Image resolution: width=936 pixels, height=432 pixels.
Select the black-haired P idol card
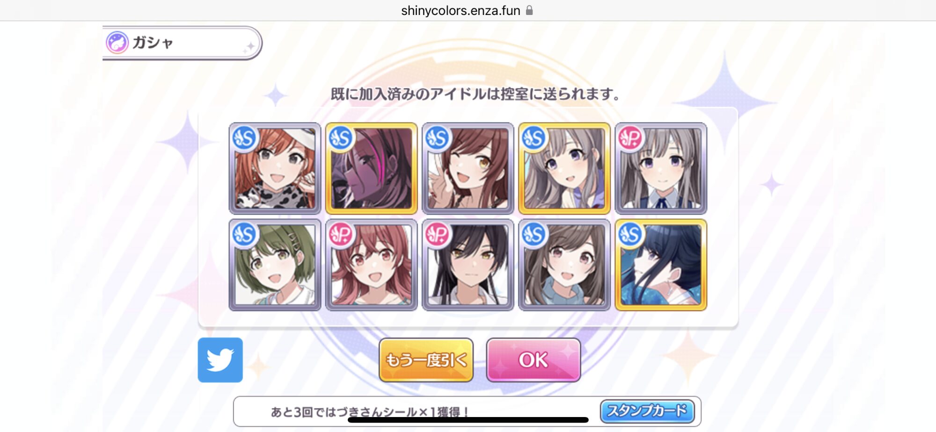pyautogui.click(x=468, y=265)
